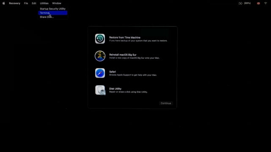Click 'If you have backup of your system' description
This screenshot has width=271, height=152.
click(x=138, y=41)
